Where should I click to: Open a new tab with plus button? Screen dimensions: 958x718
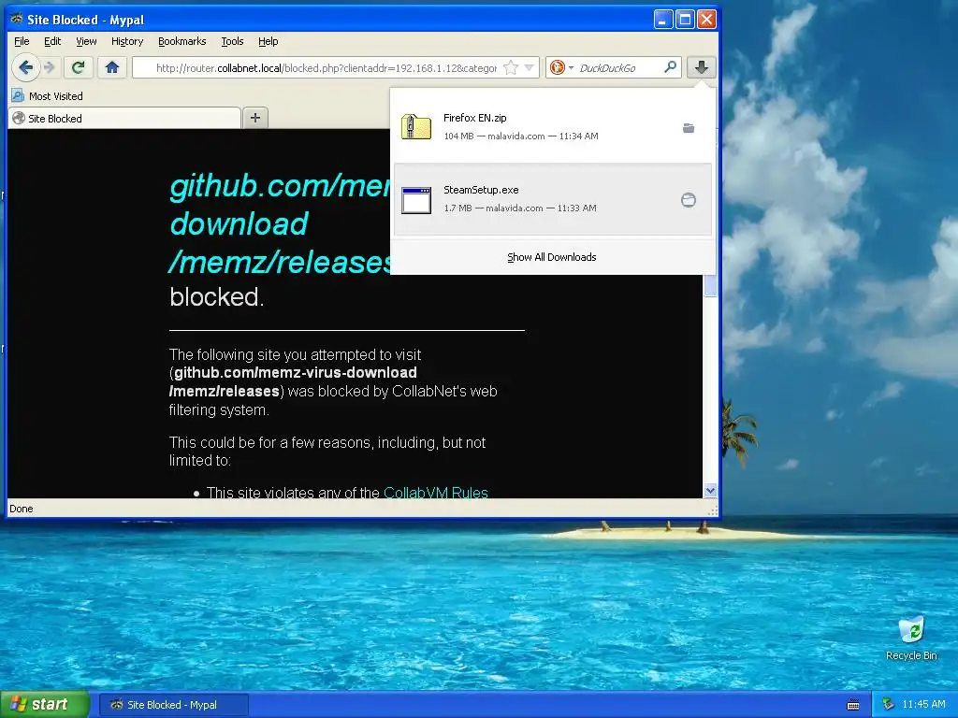pos(255,118)
